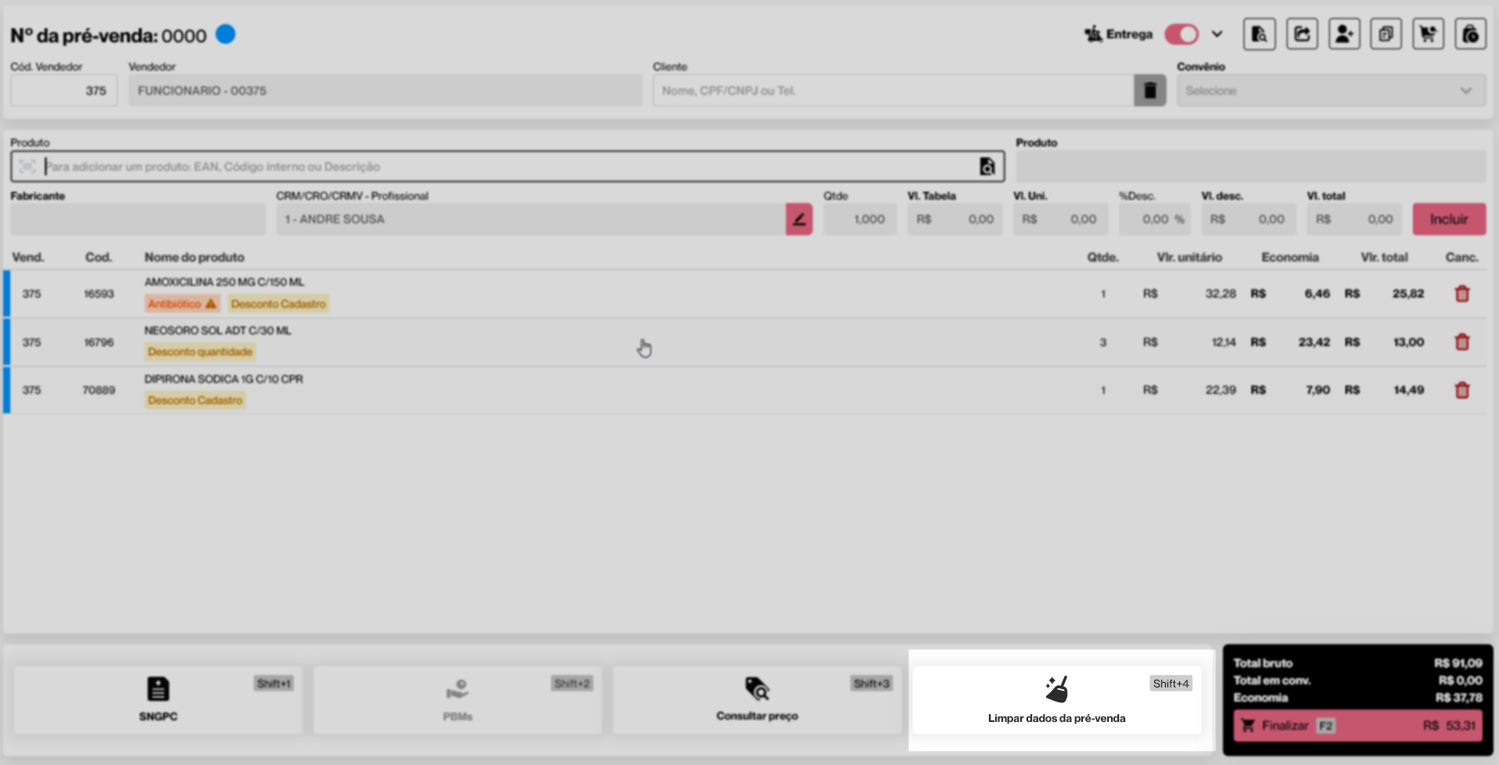
Task: Click Limpar dados da pré-venda
Action: 1057,700
